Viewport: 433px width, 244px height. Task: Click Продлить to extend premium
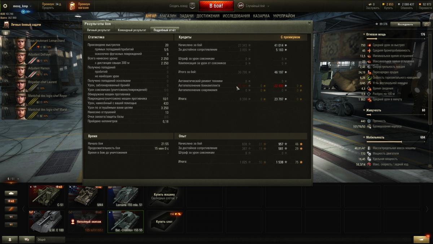tap(48, 8)
